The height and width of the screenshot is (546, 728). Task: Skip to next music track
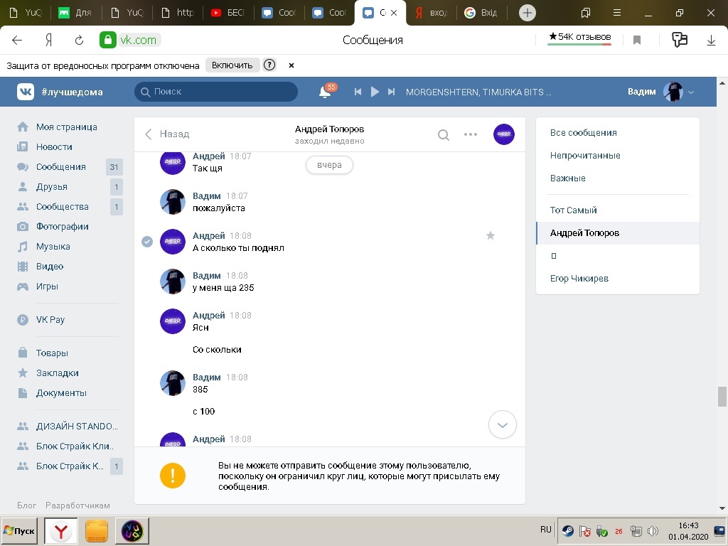point(391,92)
